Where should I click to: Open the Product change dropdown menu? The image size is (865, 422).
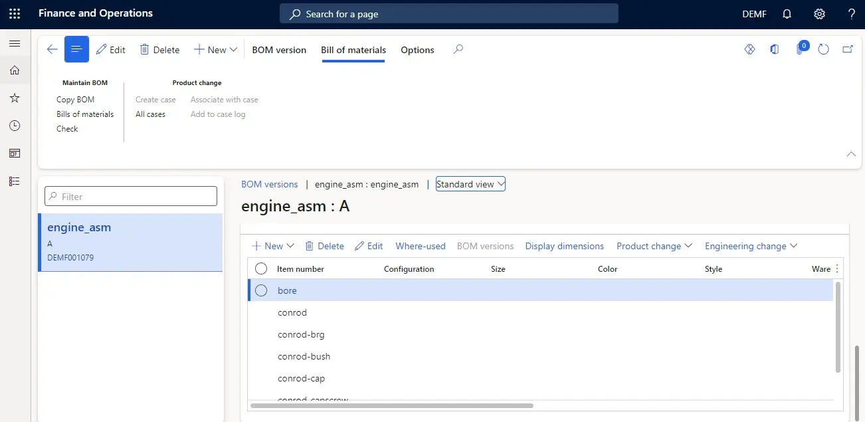tap(654, 246)
